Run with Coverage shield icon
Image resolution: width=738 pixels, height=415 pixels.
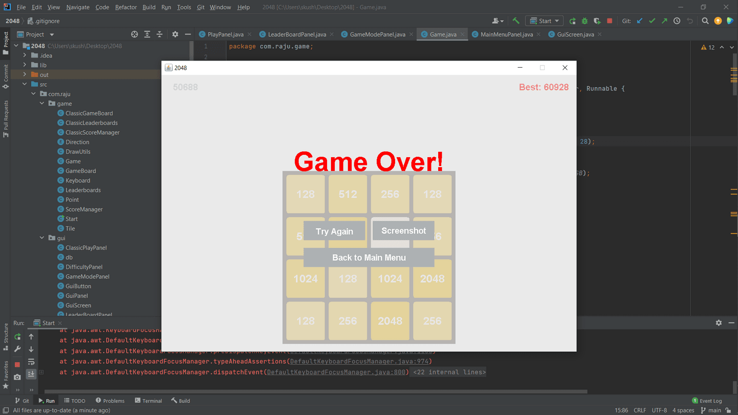click(x=597, y=21)
